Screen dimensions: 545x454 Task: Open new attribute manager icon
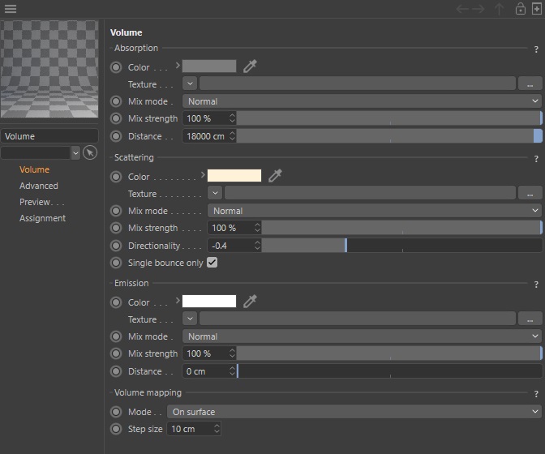537,9
